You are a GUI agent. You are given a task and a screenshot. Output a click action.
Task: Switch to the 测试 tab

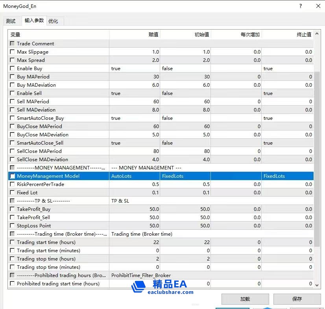11,21
